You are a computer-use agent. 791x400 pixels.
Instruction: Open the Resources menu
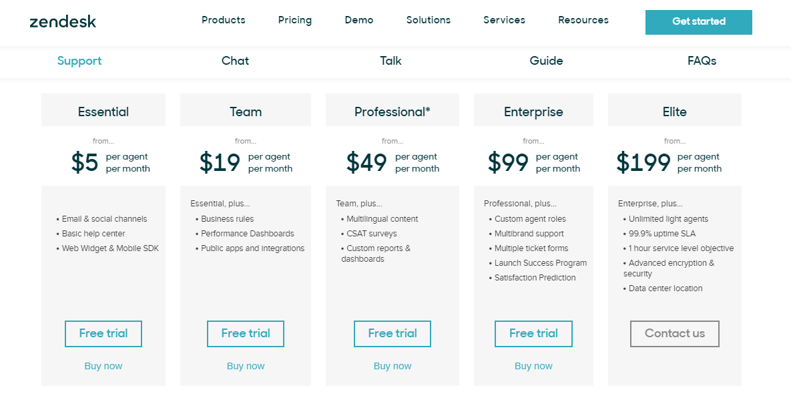(x=583, y=20)
